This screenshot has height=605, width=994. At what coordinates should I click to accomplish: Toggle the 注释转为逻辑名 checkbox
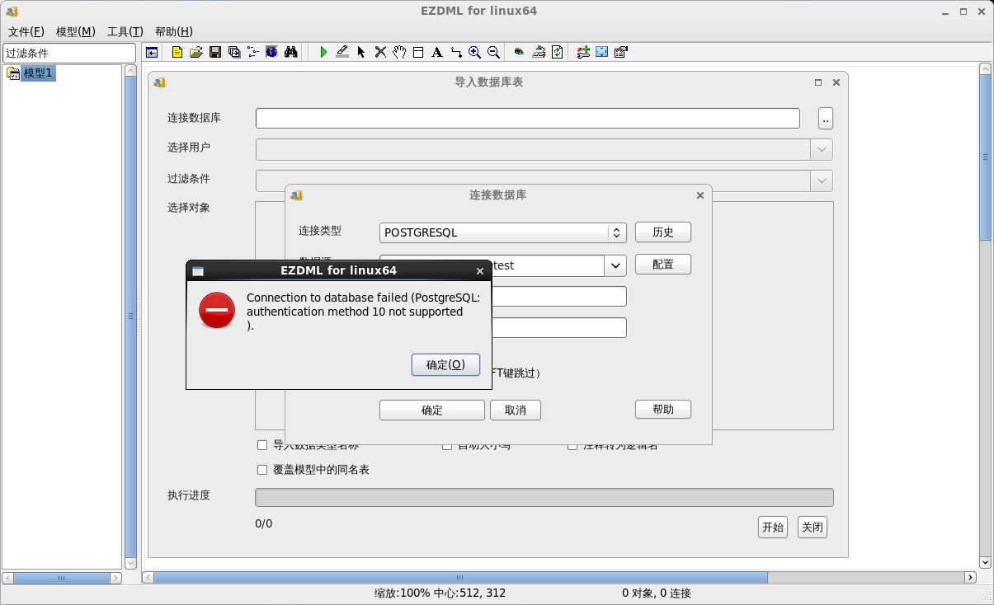click(572, 445)
